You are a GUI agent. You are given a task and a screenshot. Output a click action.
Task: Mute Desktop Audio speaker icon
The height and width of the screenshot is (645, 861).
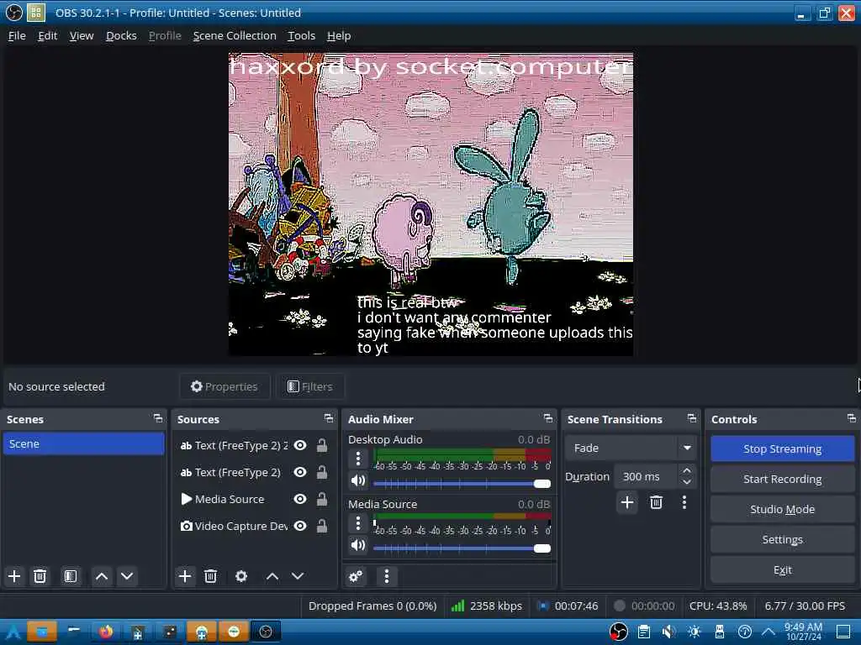[x=358, y=481]
